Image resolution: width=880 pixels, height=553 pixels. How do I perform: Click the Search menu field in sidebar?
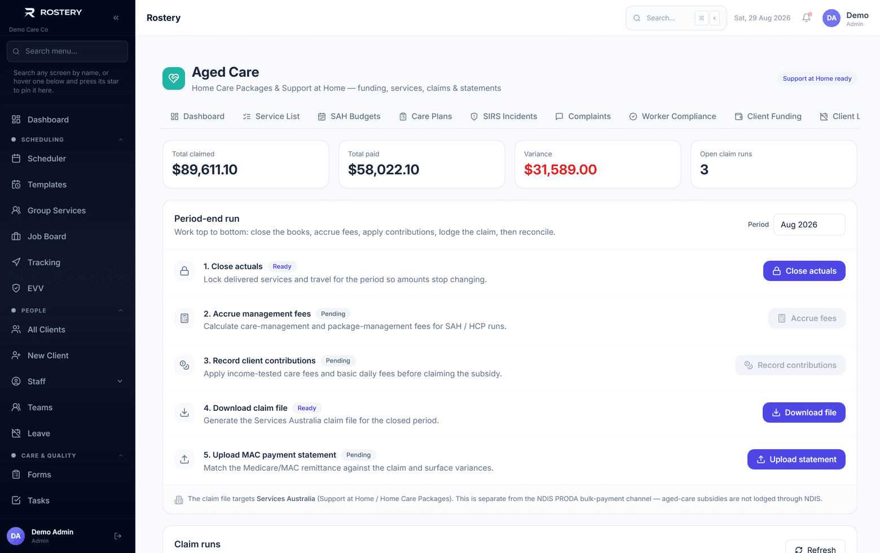(67, 51)
